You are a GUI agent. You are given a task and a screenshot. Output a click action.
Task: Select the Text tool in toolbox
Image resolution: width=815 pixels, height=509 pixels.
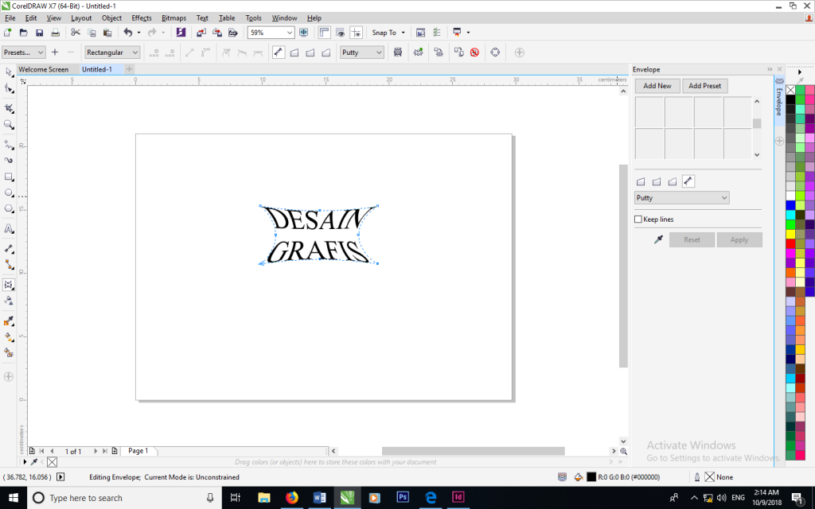[x=10, y=229]
